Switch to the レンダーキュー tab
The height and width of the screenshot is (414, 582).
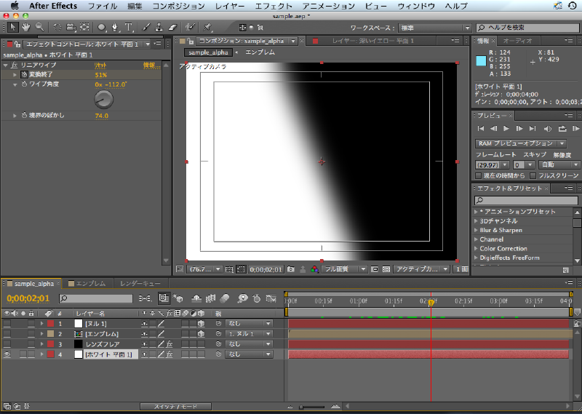pyautogui.click(x=140, y=283)
